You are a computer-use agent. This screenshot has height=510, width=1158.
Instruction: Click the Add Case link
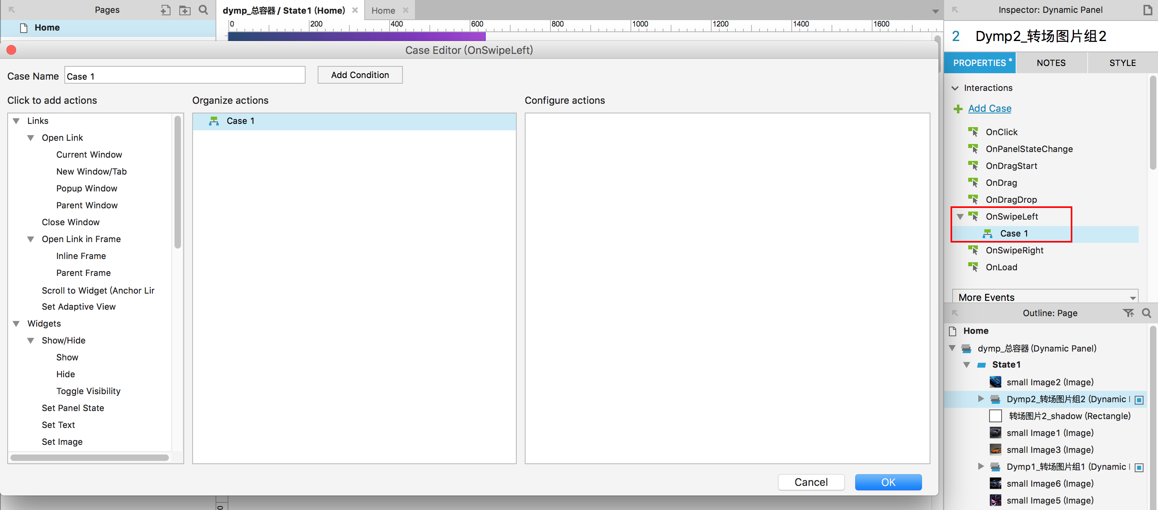pos(989,109)
